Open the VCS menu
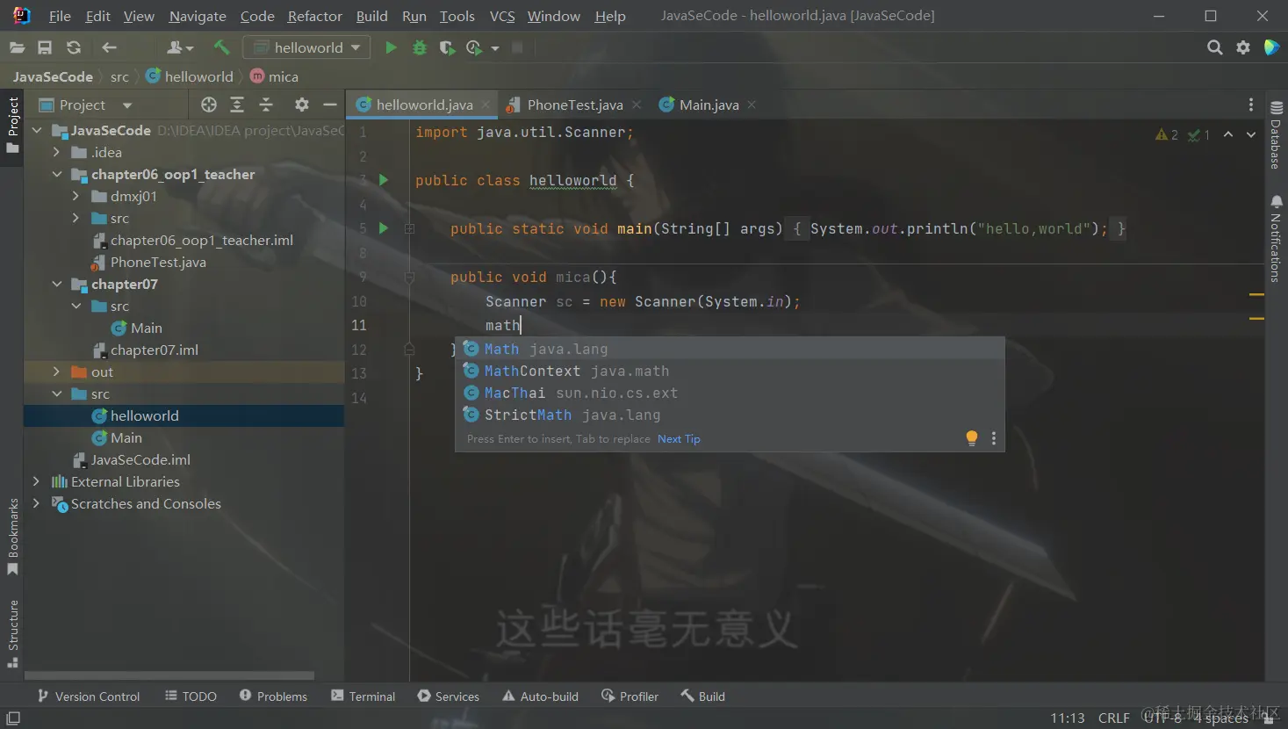Viewport: 1288px width, 729px height. 502,16
